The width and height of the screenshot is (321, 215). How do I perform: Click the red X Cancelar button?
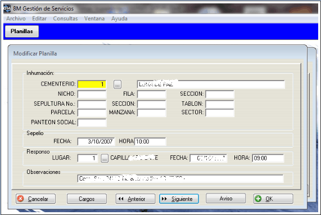click(x=35, y=199)
